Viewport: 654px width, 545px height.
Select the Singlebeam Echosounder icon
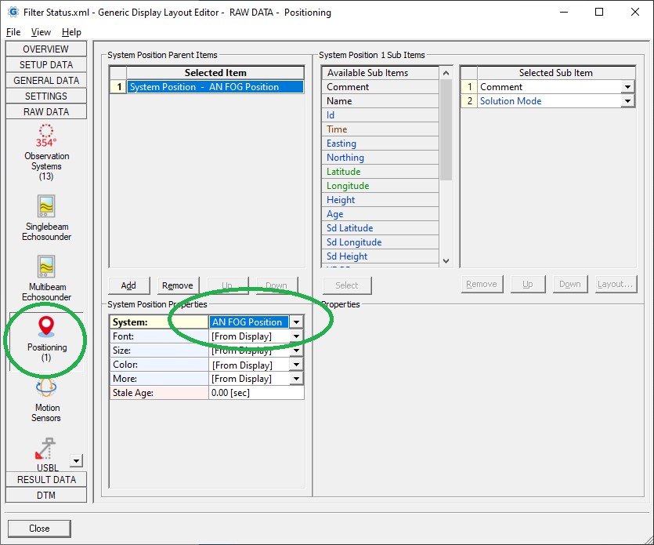click(x=46, y=207)
